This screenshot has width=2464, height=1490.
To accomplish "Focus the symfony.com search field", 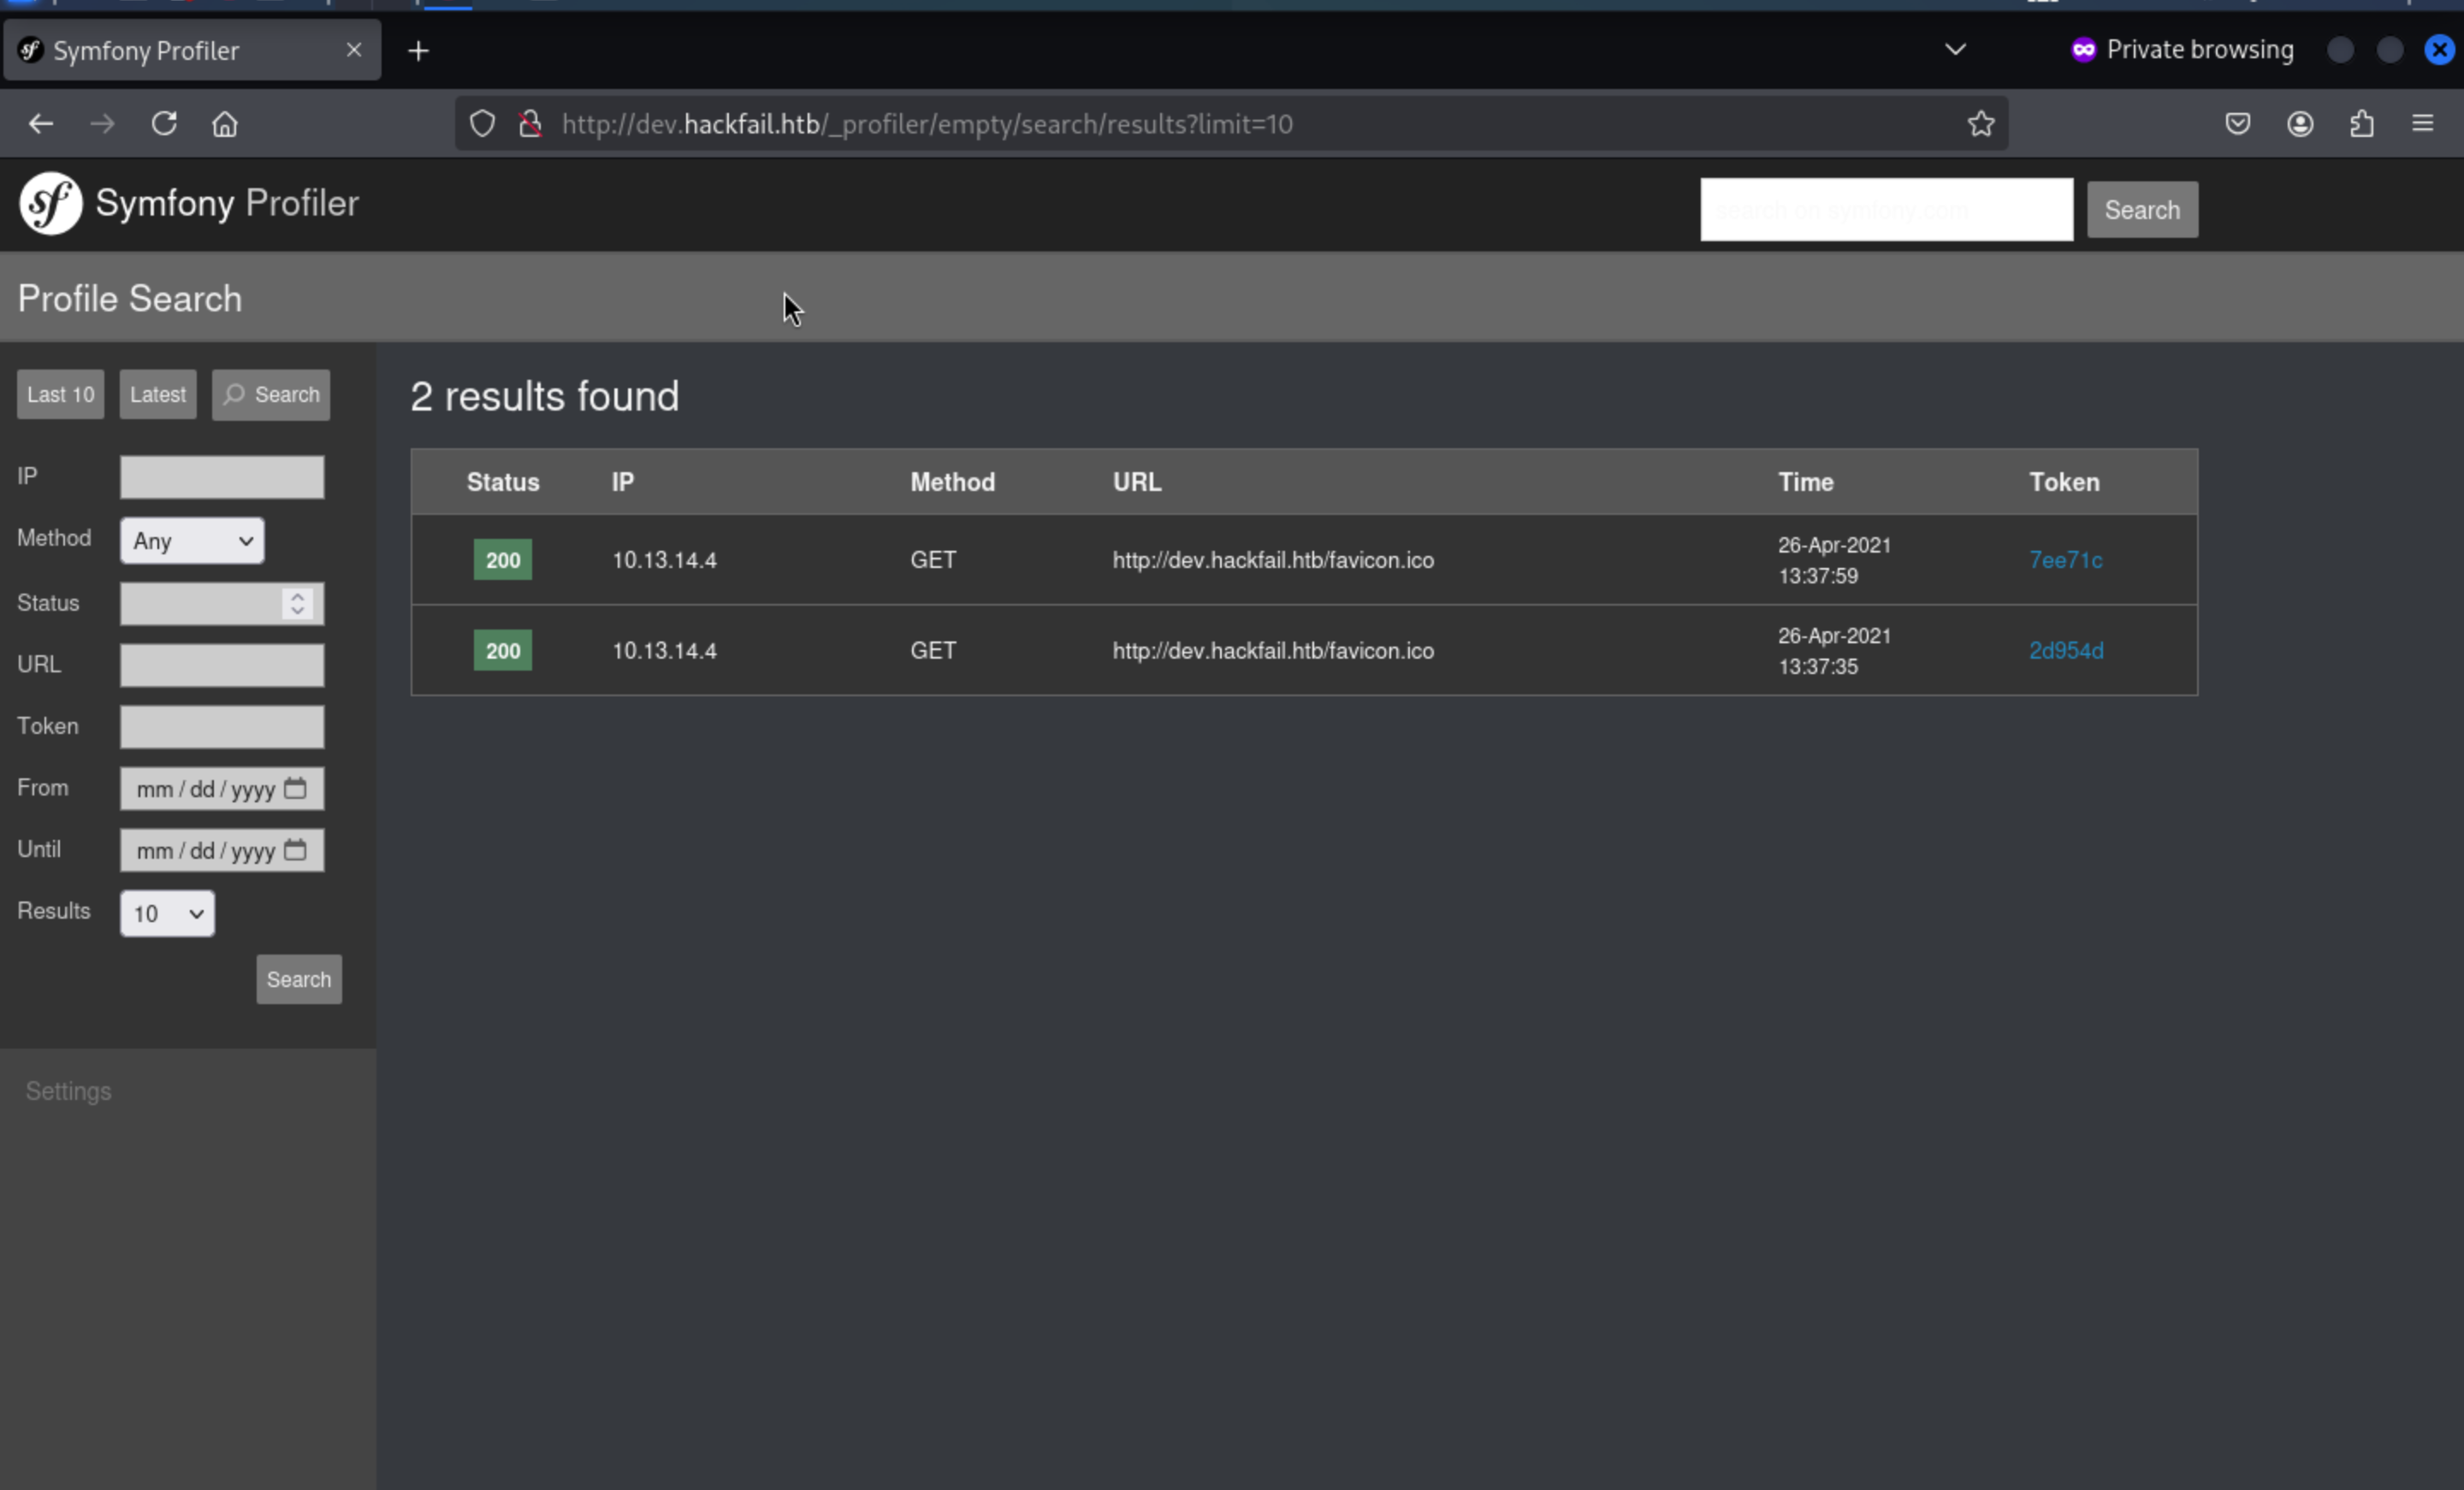I will [x=1886, y=210].
